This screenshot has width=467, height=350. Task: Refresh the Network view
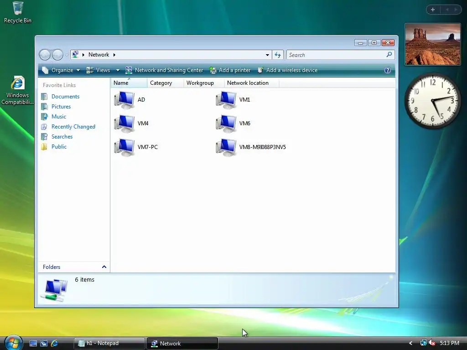coord(278,55)
